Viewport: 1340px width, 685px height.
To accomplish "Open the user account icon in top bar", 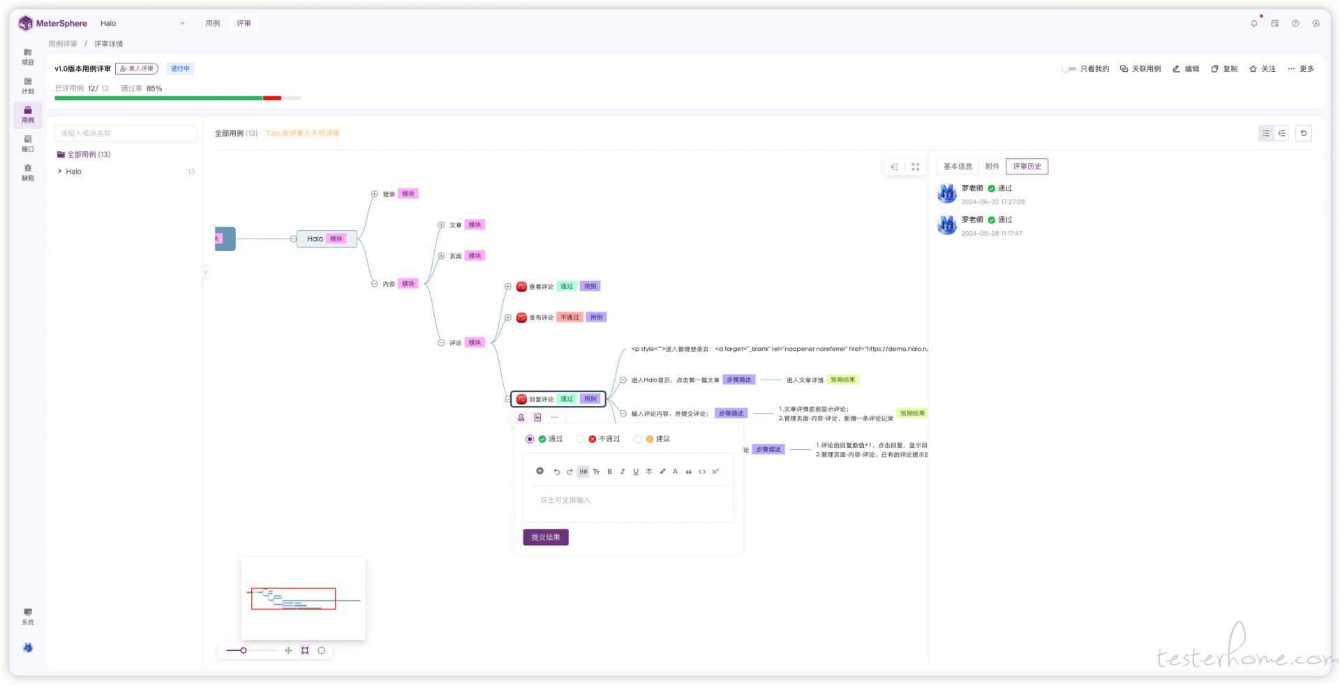I will [1316, 24].
